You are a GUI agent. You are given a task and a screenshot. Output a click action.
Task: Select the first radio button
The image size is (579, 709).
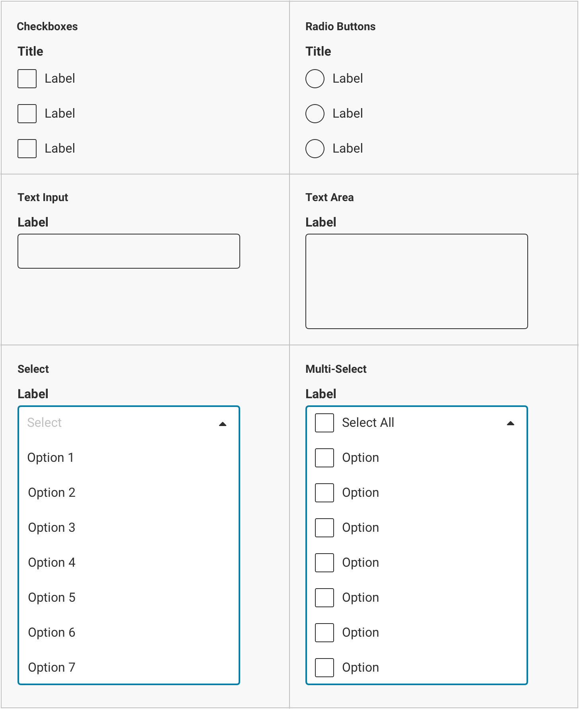[315, 79]
